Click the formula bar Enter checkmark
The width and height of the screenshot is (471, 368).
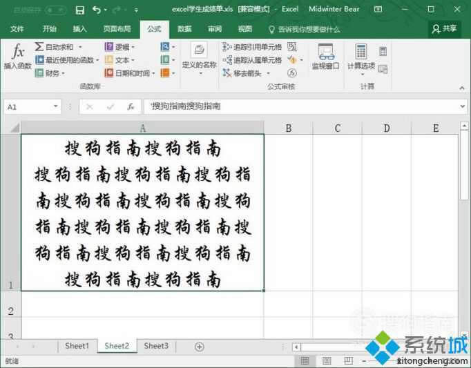point(110,106)
